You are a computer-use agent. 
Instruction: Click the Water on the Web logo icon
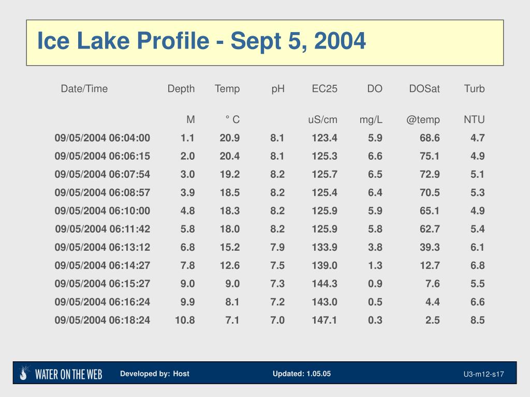click(24, 373)
